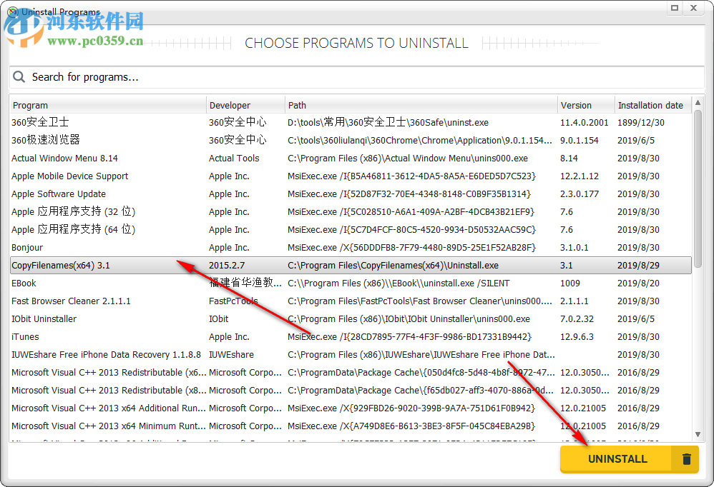
Task: Sort by Version column header
Action: point(586,106)
